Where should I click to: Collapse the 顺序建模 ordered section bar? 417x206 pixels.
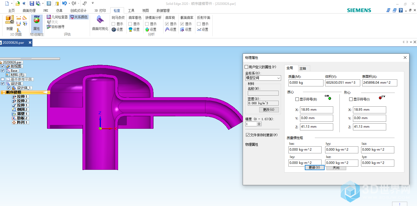[26, 92]
